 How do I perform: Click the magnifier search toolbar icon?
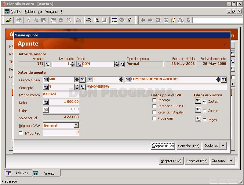coord(69,20)
